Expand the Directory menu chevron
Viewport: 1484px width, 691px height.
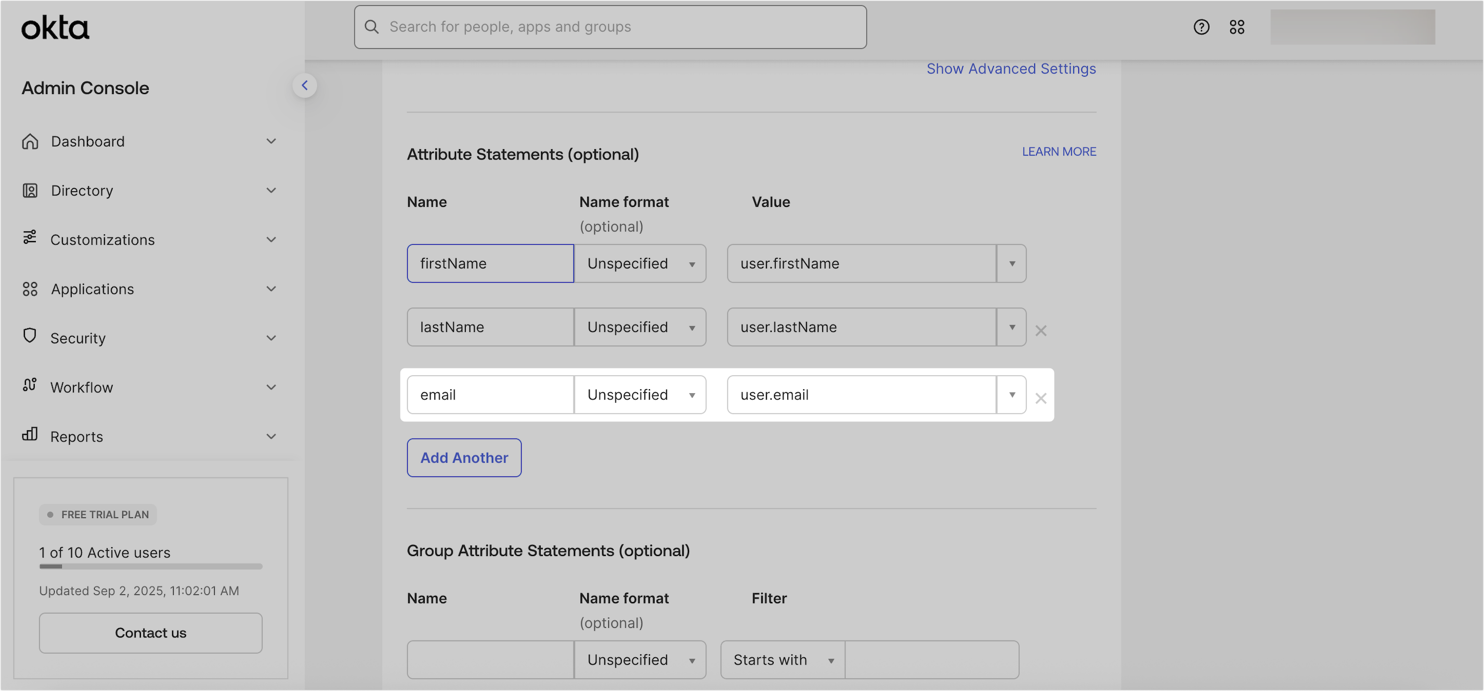(271, 191)
